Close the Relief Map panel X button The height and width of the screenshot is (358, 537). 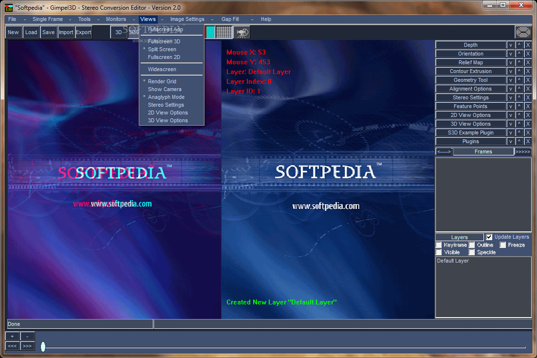(528, 62)
